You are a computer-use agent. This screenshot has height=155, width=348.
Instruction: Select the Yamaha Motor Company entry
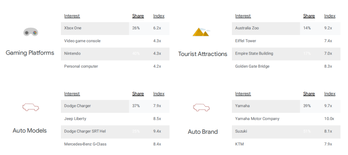coord(257,119)
